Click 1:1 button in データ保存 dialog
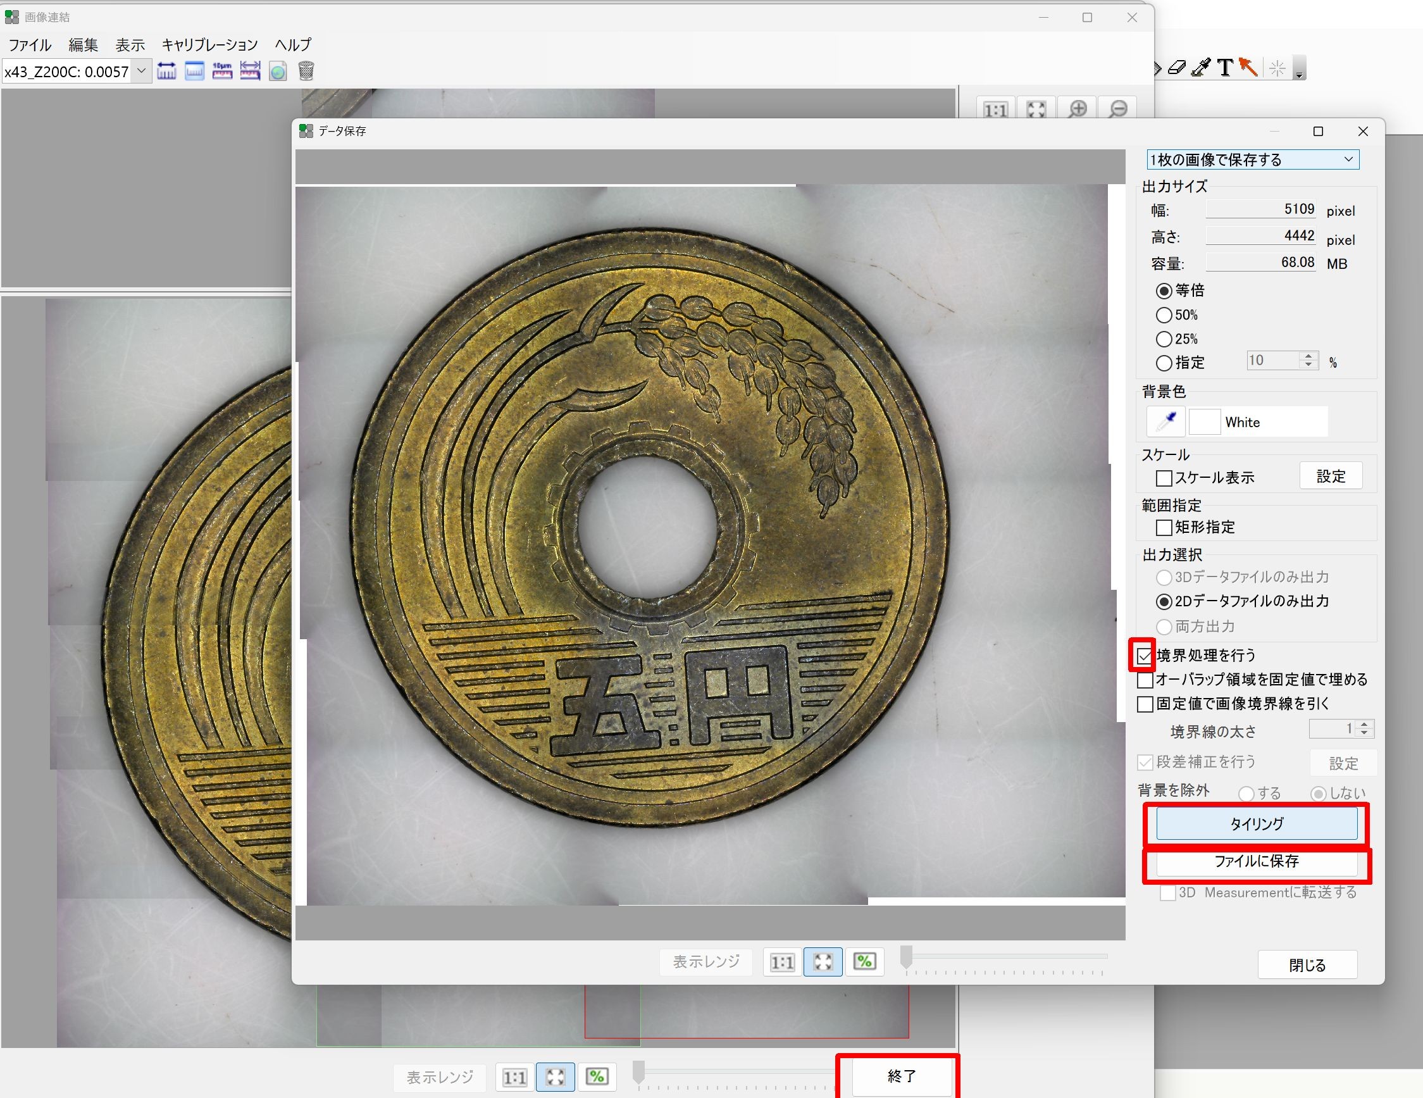The width and height of the screenshot is (1423, 1098). point(783,962)
